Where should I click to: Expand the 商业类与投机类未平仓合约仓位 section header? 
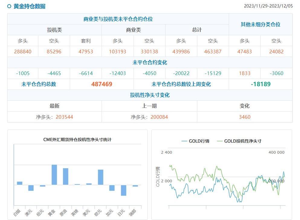tap(120, 18)
